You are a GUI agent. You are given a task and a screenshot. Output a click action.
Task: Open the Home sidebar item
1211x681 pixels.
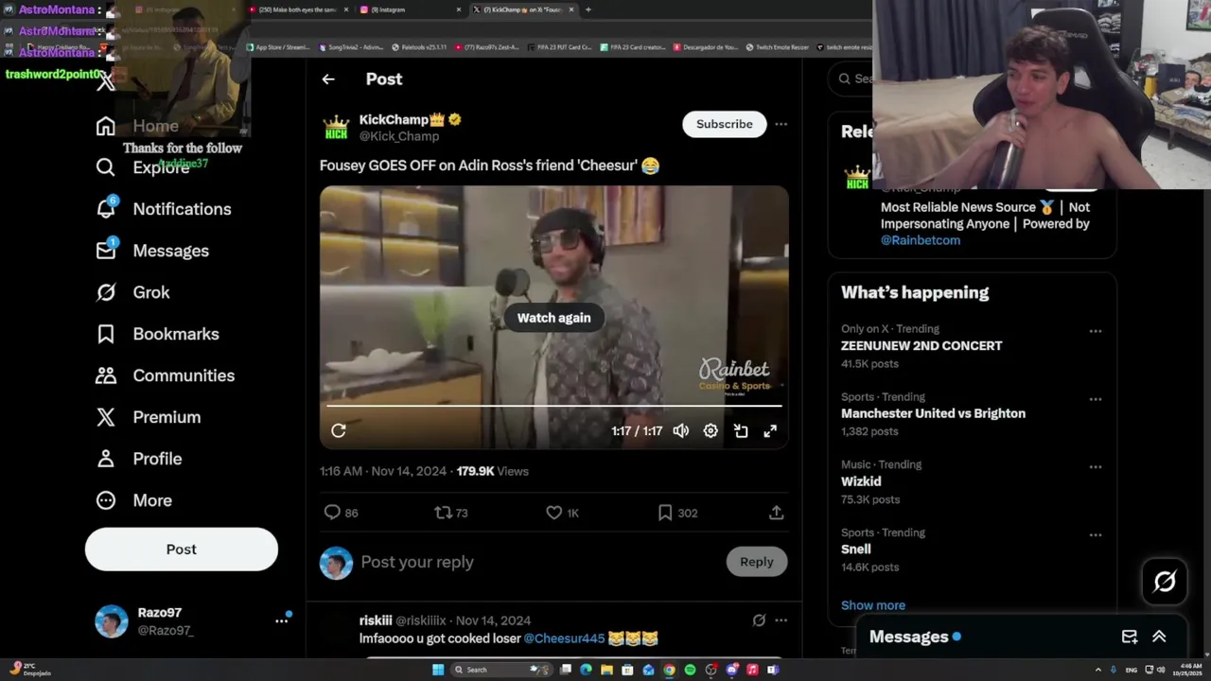(137, 126)
